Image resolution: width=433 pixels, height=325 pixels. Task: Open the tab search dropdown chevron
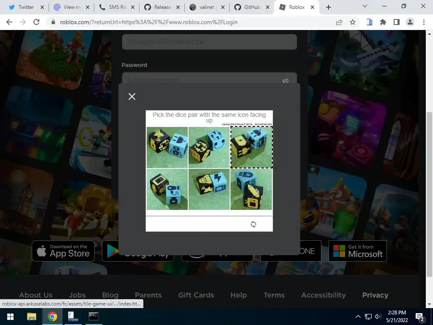(365, 6)
